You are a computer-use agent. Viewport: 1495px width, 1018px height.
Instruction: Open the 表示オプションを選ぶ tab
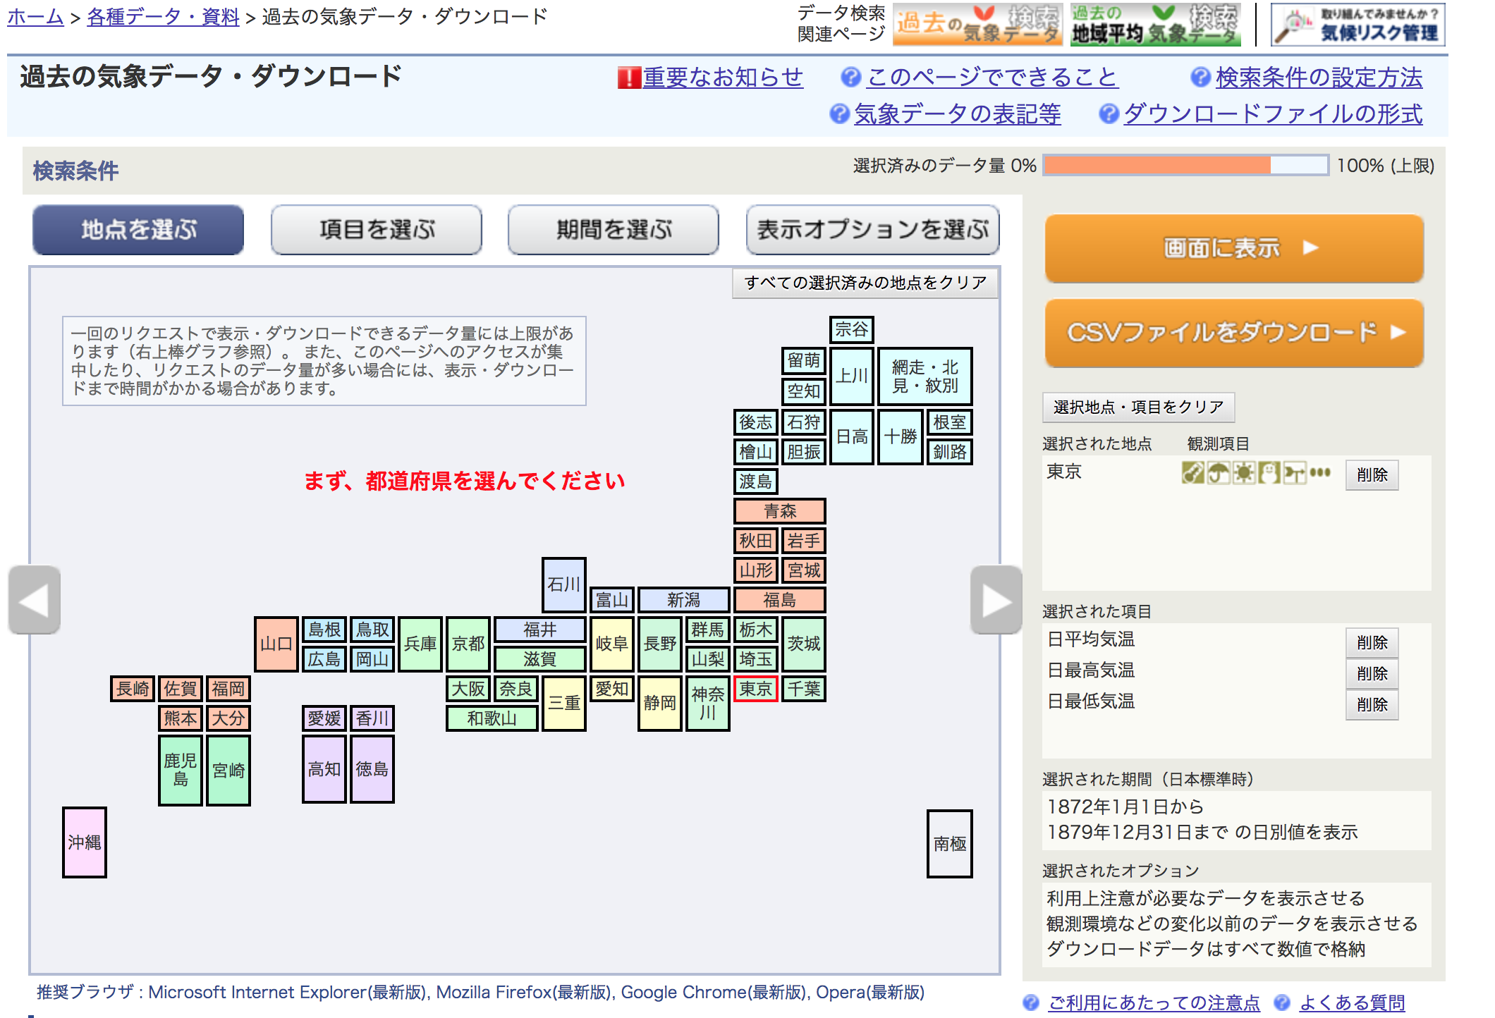[x=872, y=230]
